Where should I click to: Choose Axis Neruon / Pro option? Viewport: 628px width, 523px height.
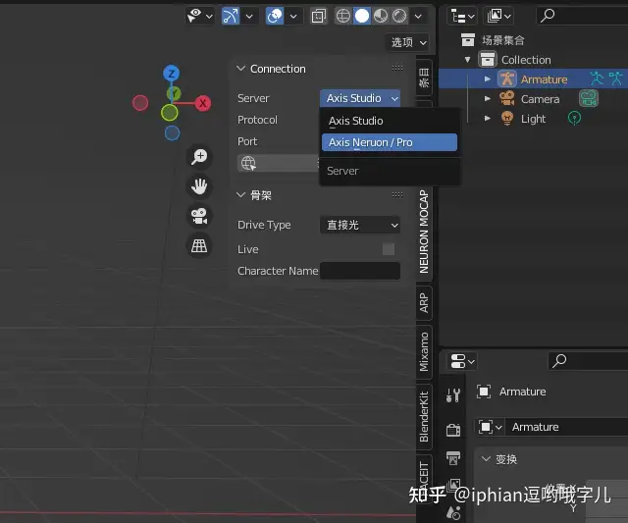point(390,142)
